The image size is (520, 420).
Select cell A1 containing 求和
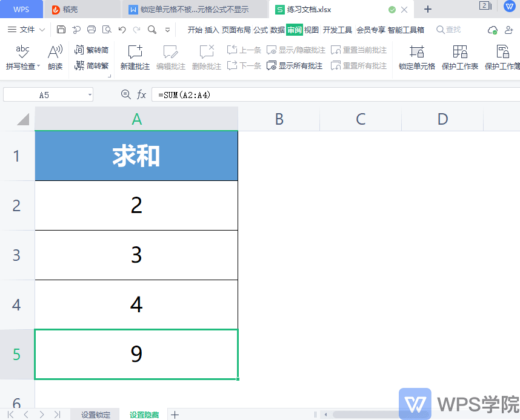coord(136,156)
